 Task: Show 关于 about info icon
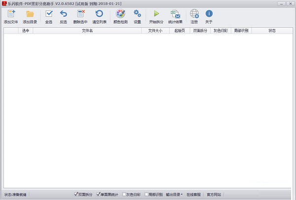click(x=209, y=14)
